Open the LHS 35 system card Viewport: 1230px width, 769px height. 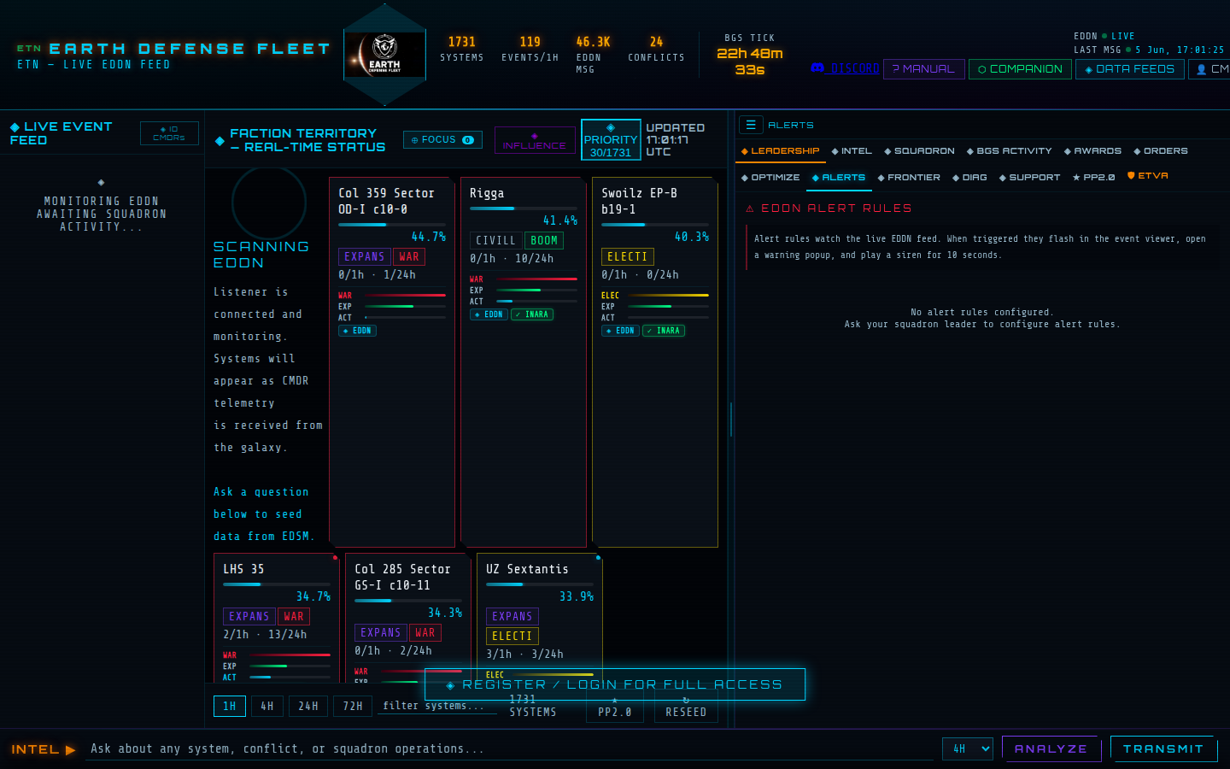pos(277,618)
